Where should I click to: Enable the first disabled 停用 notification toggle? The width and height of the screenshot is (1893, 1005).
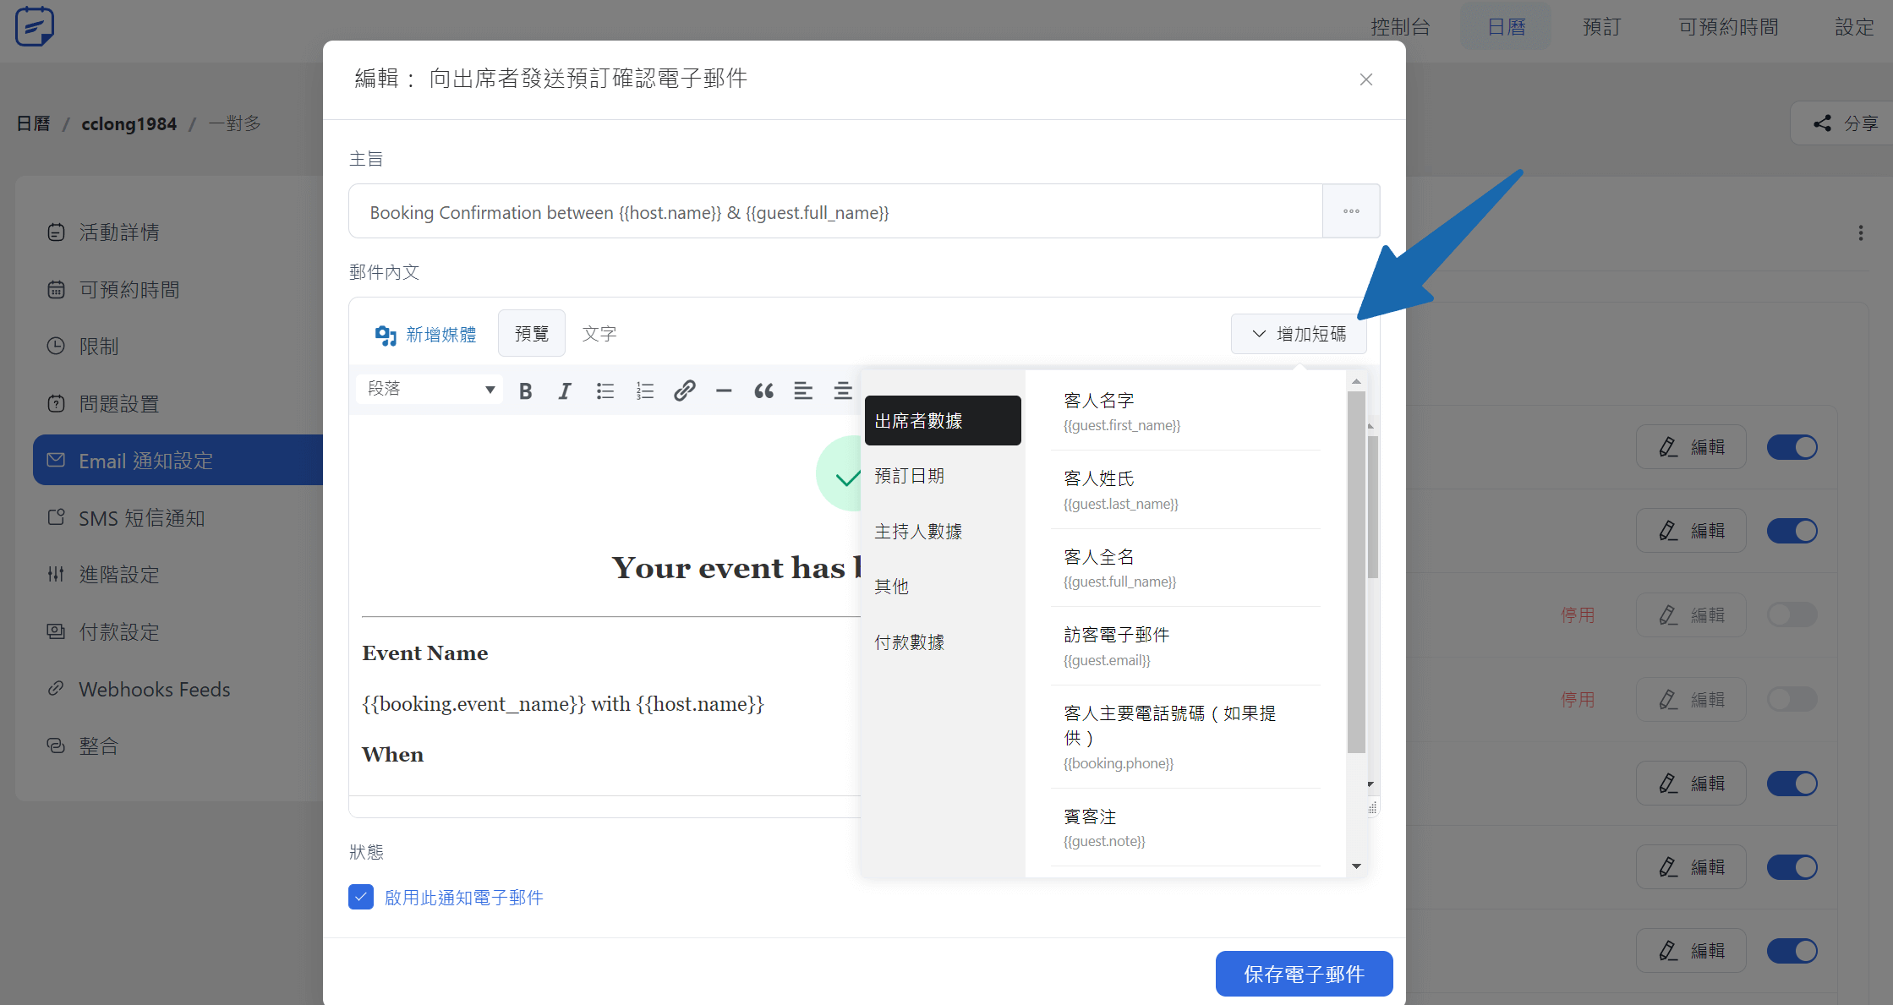pyautogui.click(x=1792, y=614)
